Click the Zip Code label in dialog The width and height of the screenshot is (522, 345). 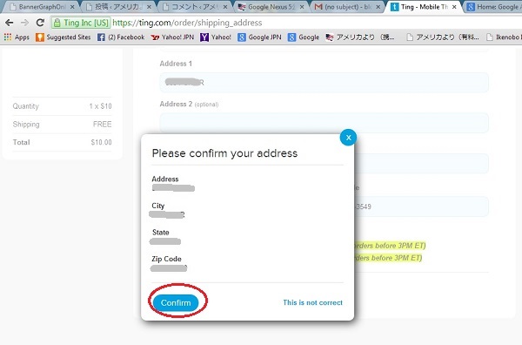166,259
